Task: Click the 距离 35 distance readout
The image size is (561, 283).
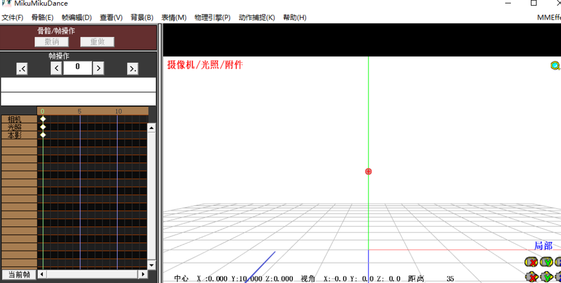Action: [431, 279]
